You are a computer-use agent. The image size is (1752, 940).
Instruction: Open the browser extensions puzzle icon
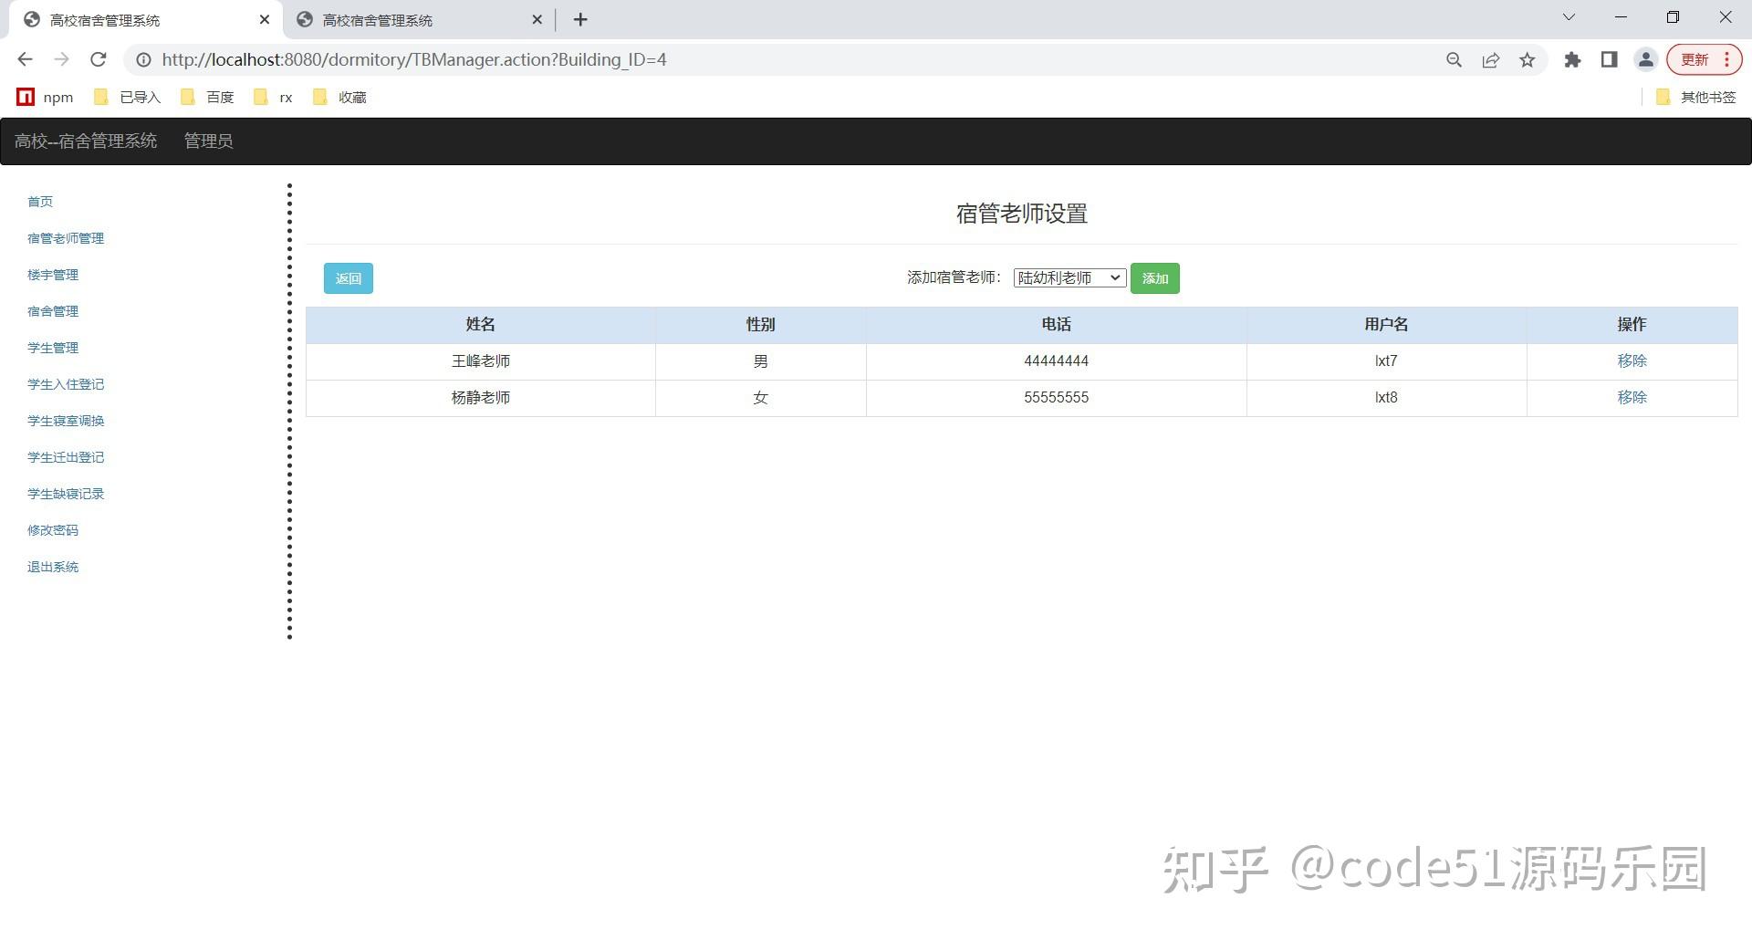click(1572, 59)
